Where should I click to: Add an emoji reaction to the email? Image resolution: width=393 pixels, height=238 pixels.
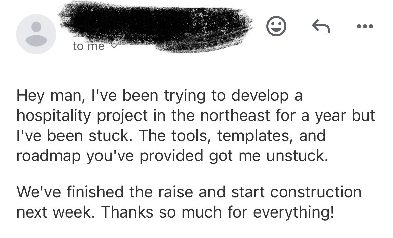point(276,26)
